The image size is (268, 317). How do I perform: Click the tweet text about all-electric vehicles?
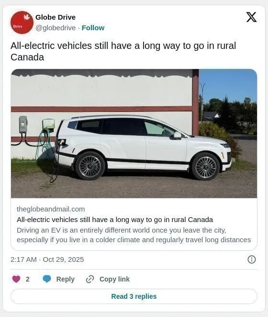pyautogui.click(x=123, y=51)
